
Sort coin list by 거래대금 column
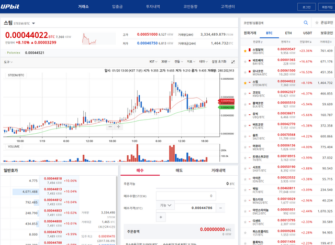click(326, 42)
